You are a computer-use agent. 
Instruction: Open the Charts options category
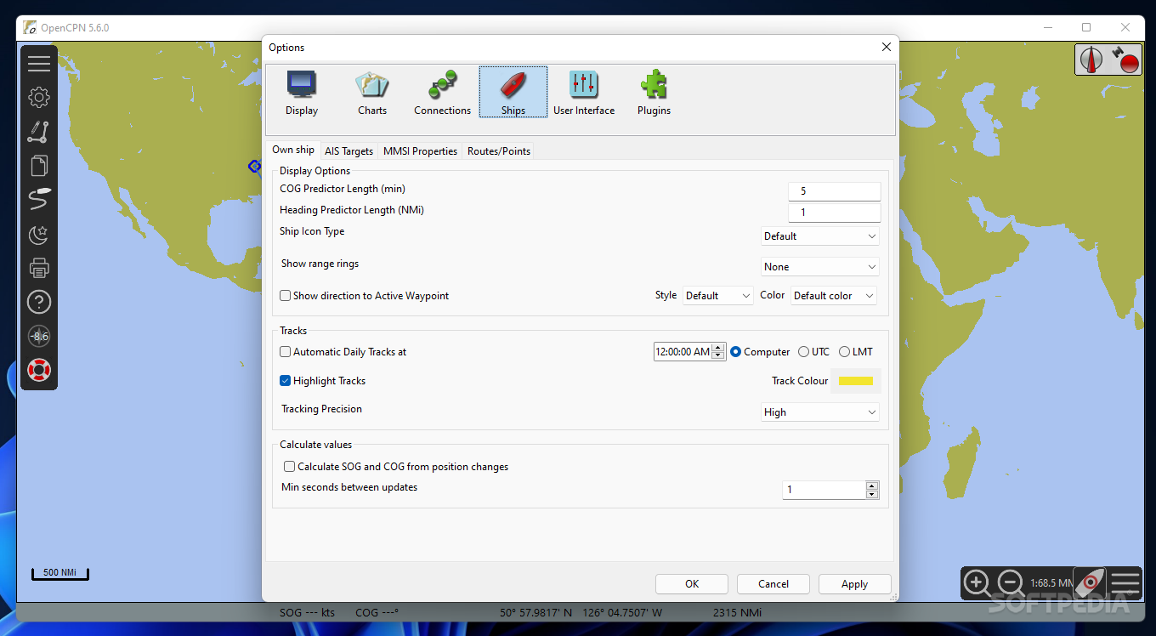pos(372,93)
